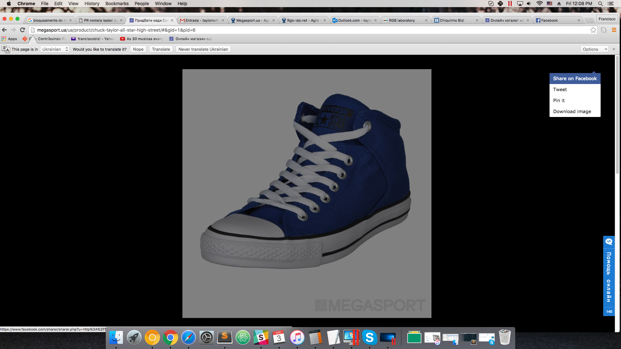Open System Preferences in the dock
621x349 pixels.
[206, 338]
